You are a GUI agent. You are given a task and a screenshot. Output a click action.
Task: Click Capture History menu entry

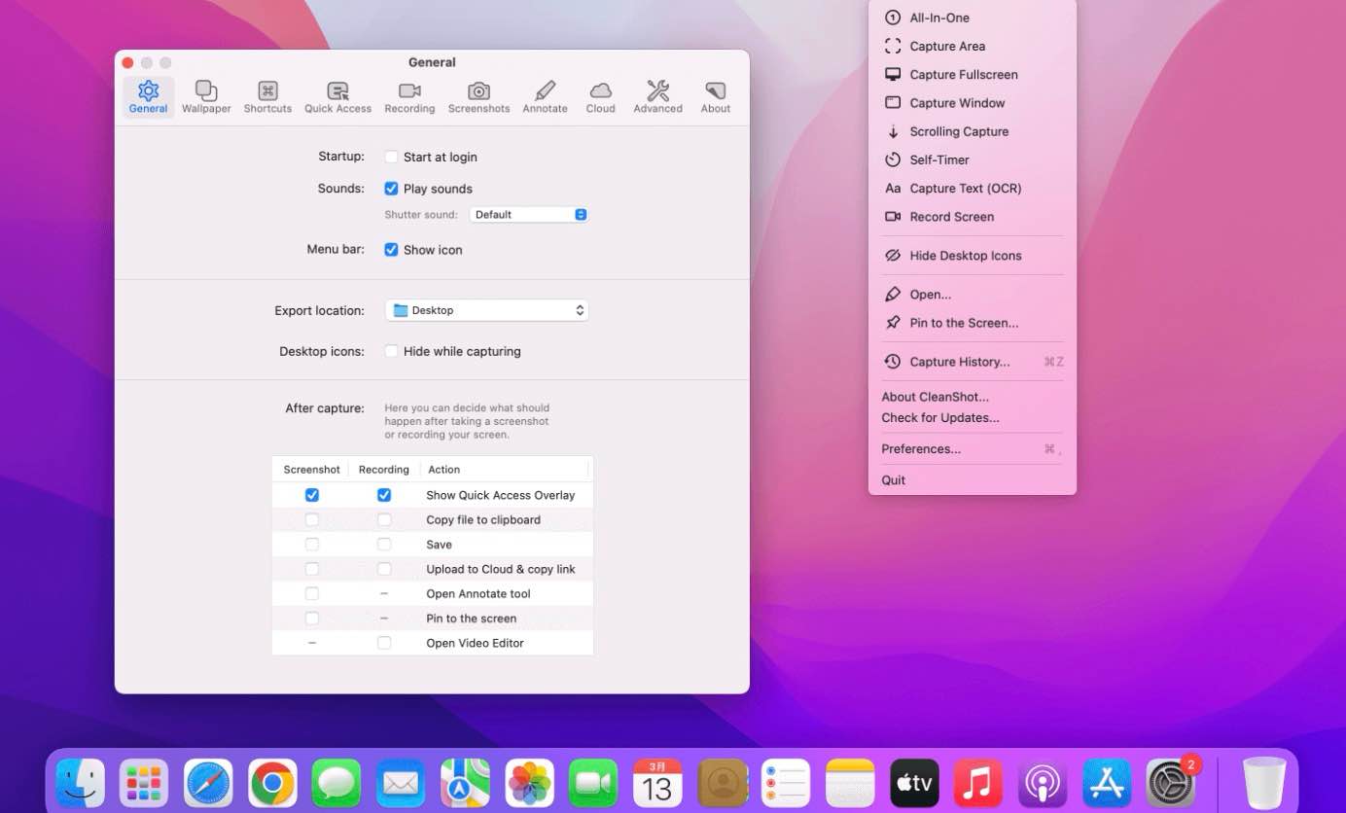(x=959, y=362)
